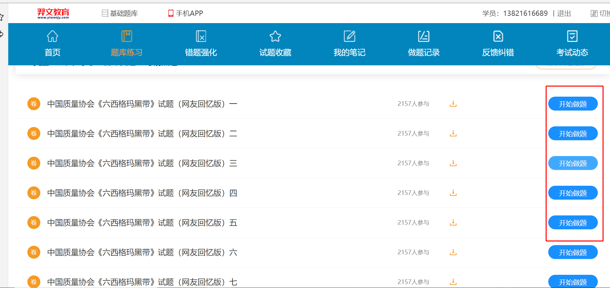This screenshot has height=288, width=610.
Task: Open the 手机APP link in header
Action: pyautogui.click(x=186, y=13)
